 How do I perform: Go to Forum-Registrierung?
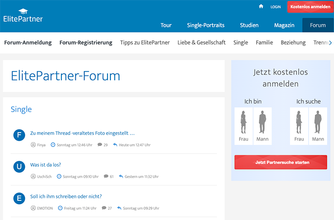point(86,42)
